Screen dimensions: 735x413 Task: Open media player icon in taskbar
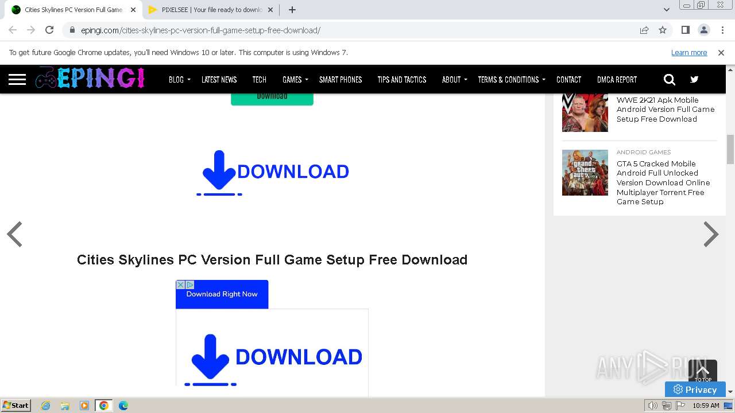tap(84, 406)
